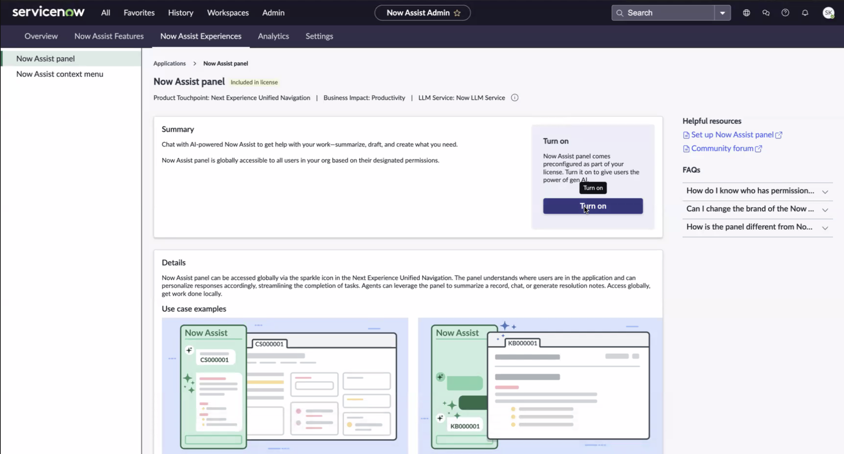
Task: Open the globe scope selector icon
Action: pyautogui.click(x=746, y=13)
